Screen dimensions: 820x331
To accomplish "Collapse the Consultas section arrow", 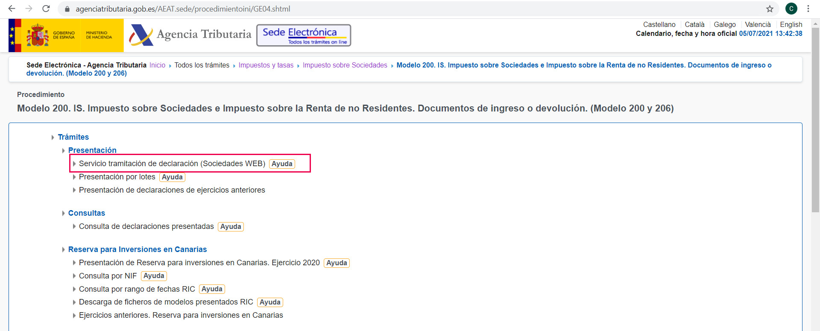I will tap(63, 213).
